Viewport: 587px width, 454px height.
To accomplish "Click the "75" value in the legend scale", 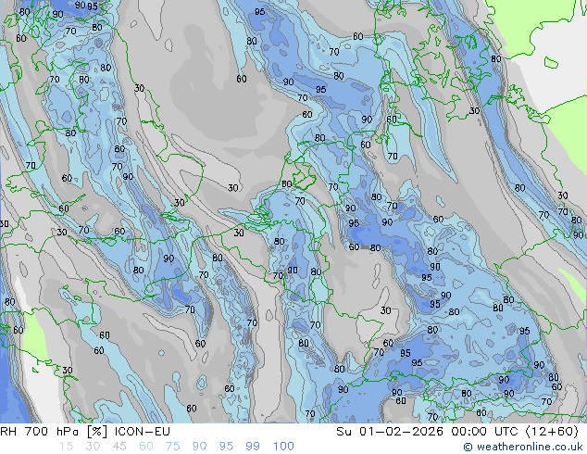I will tap(172, 447).
